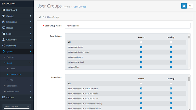Click the blue Save floppy disk icon
Image resolution: width=196 pixels, height=110 pixels.
tap(184, 6)
